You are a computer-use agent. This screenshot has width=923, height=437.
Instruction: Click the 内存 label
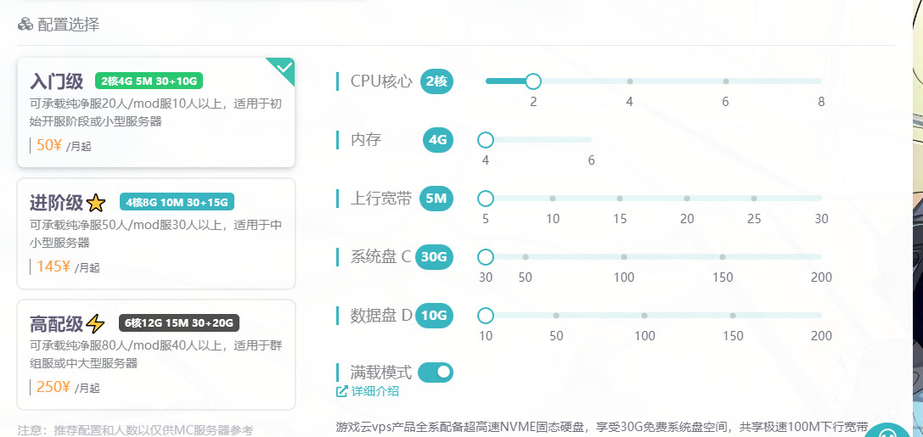[x=366, y=139]
